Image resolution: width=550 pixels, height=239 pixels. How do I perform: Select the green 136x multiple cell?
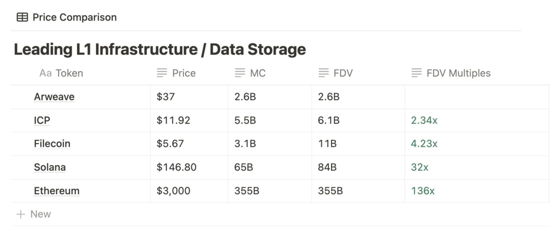coord(477,191)
